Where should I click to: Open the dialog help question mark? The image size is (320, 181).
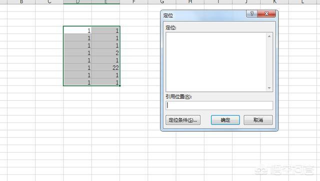pos(252,13)
